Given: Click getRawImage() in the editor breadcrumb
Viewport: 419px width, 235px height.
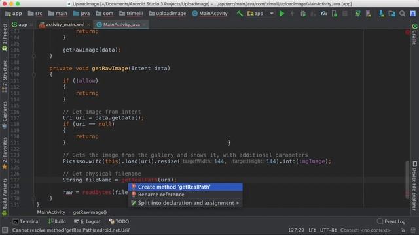Looking at the screenshot, I should [90, 212].
